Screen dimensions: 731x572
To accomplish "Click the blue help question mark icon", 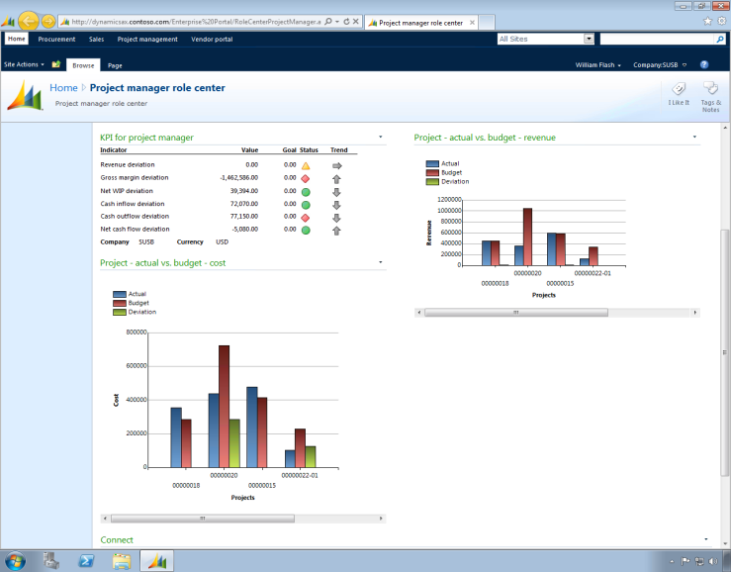I will (704, 65).
